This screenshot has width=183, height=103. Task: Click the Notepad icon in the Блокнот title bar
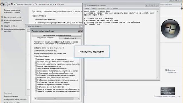[85, 5]
